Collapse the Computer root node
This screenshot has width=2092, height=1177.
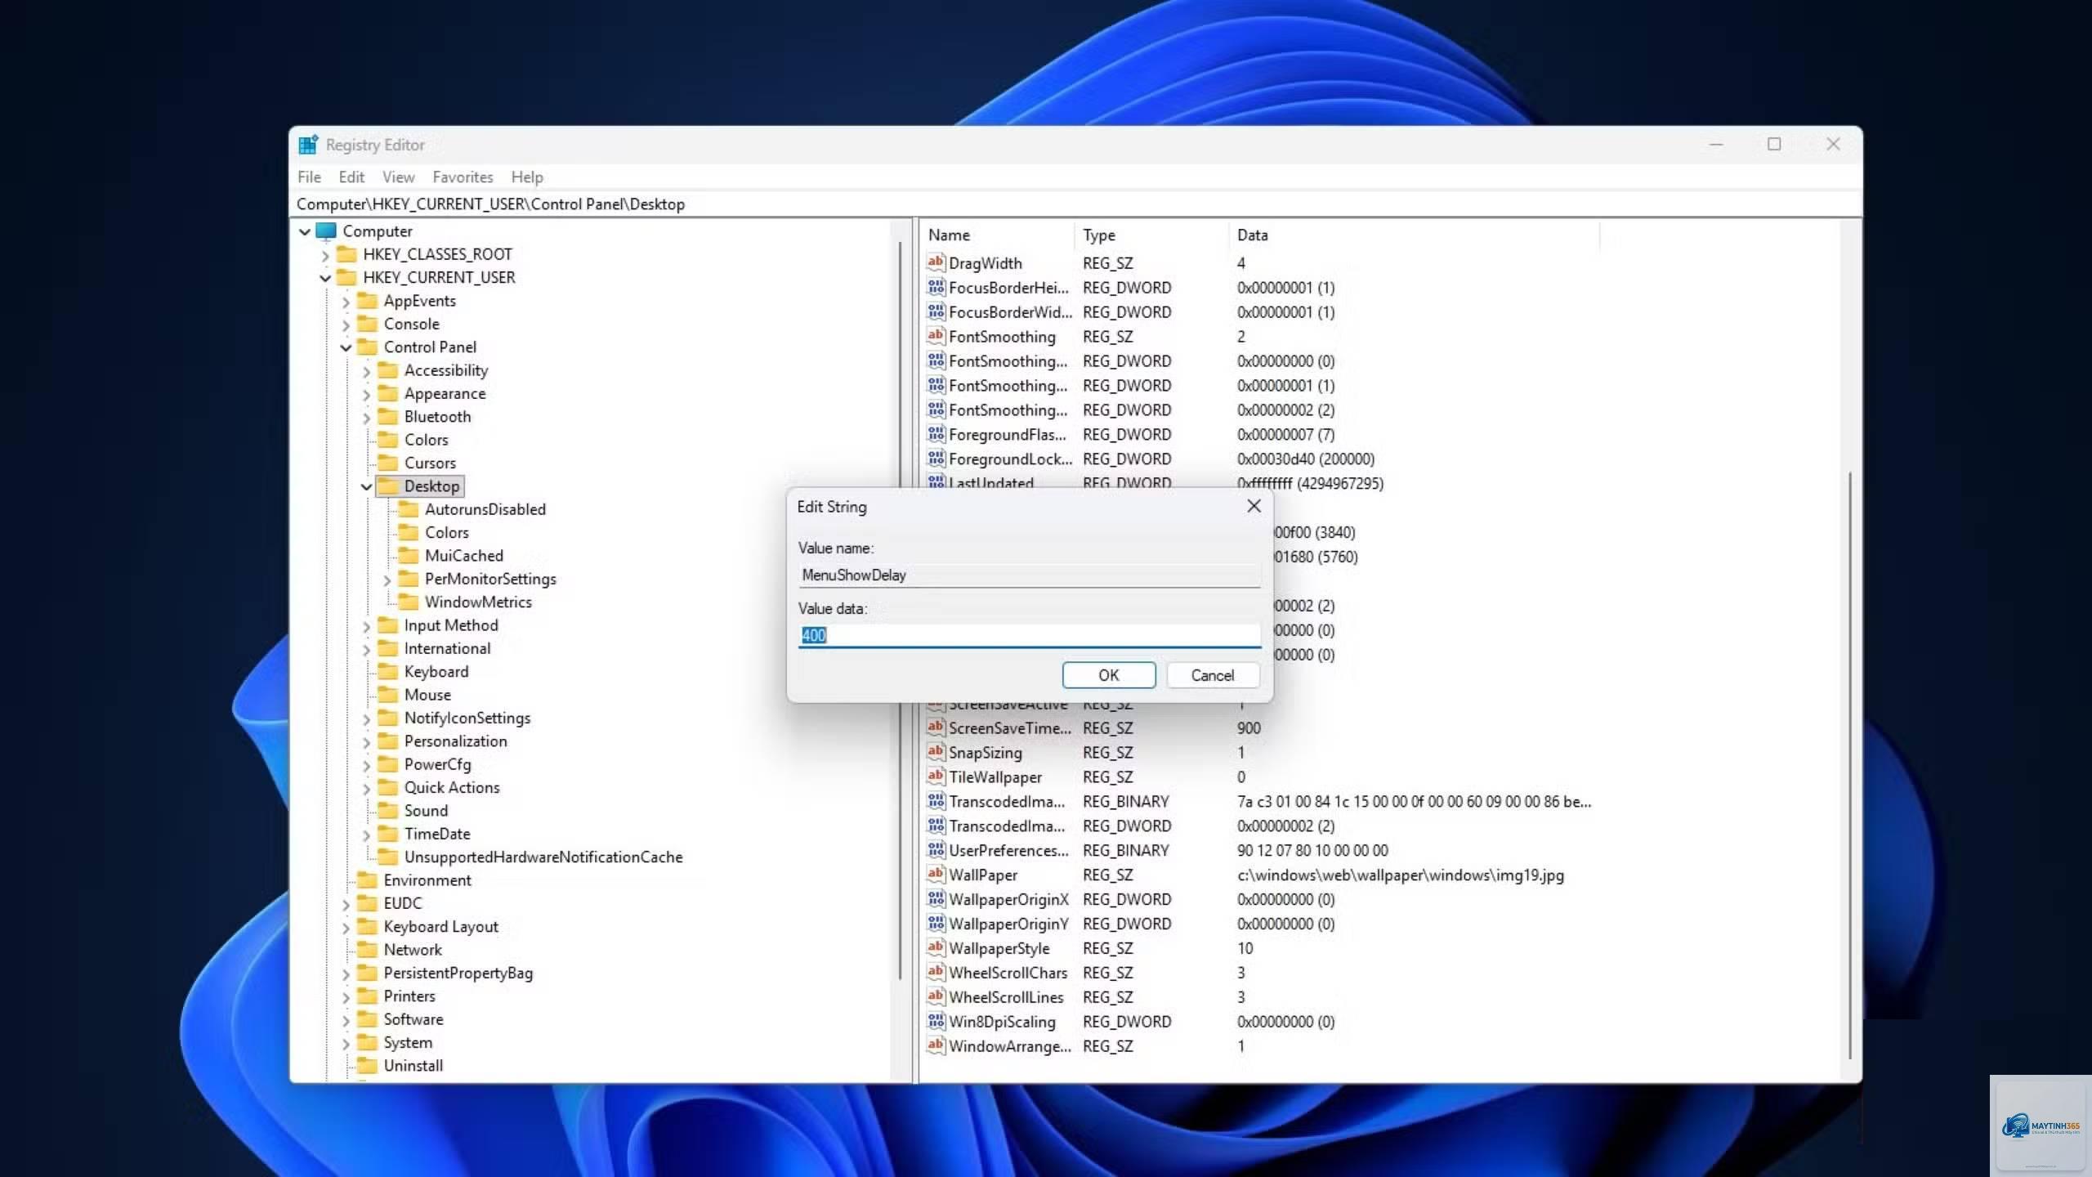tap(305, 231)
